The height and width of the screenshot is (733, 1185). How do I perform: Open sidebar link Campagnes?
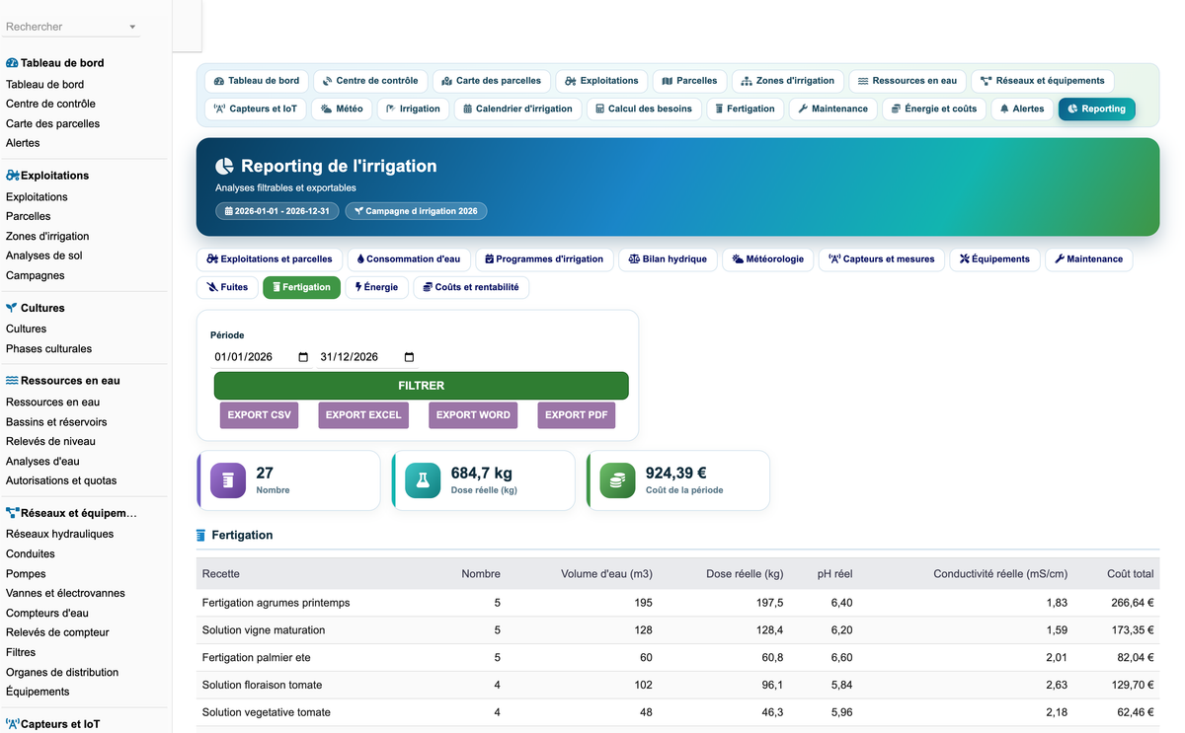coord(36,275)
